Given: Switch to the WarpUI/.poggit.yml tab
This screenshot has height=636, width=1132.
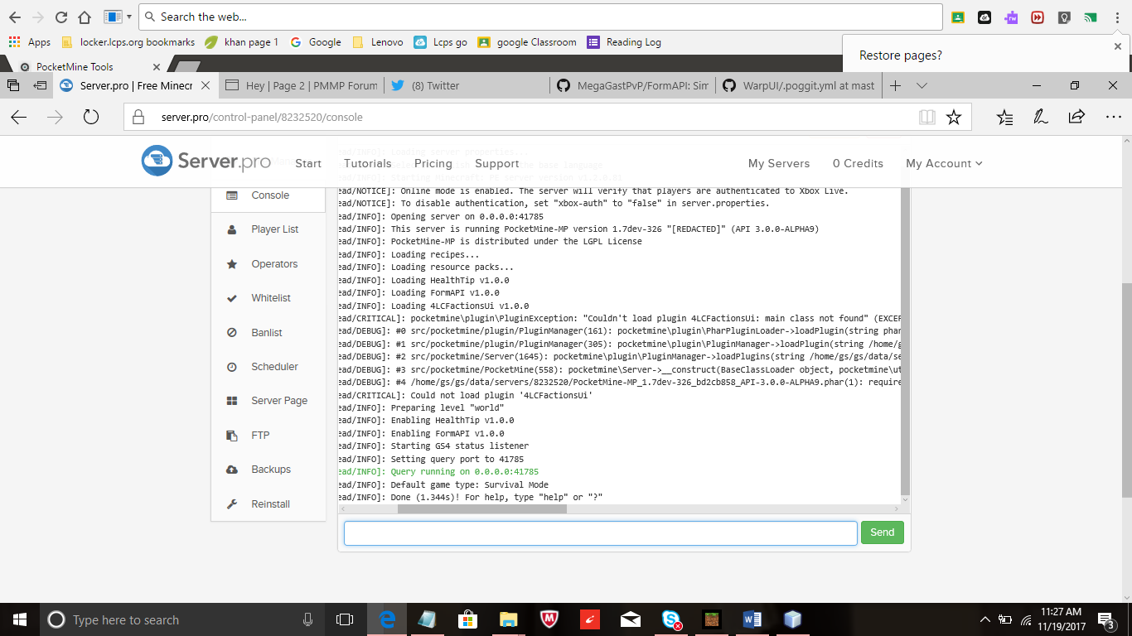Looking at the screenshot, I should (799, 85).
